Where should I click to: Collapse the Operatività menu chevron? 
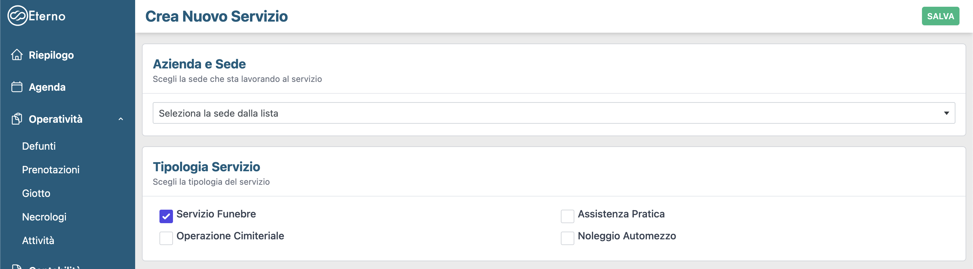pyautogui.click(x=121, y=119)
